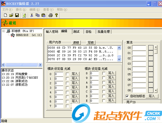Click 写入 button for module 8
Image resolution: width=162 pixels, height=123 pixels.
click(x=111, y=73)
